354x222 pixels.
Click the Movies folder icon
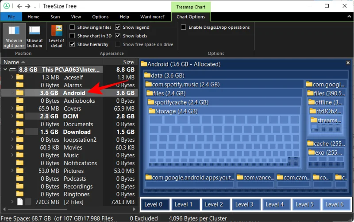click(20, 148)
